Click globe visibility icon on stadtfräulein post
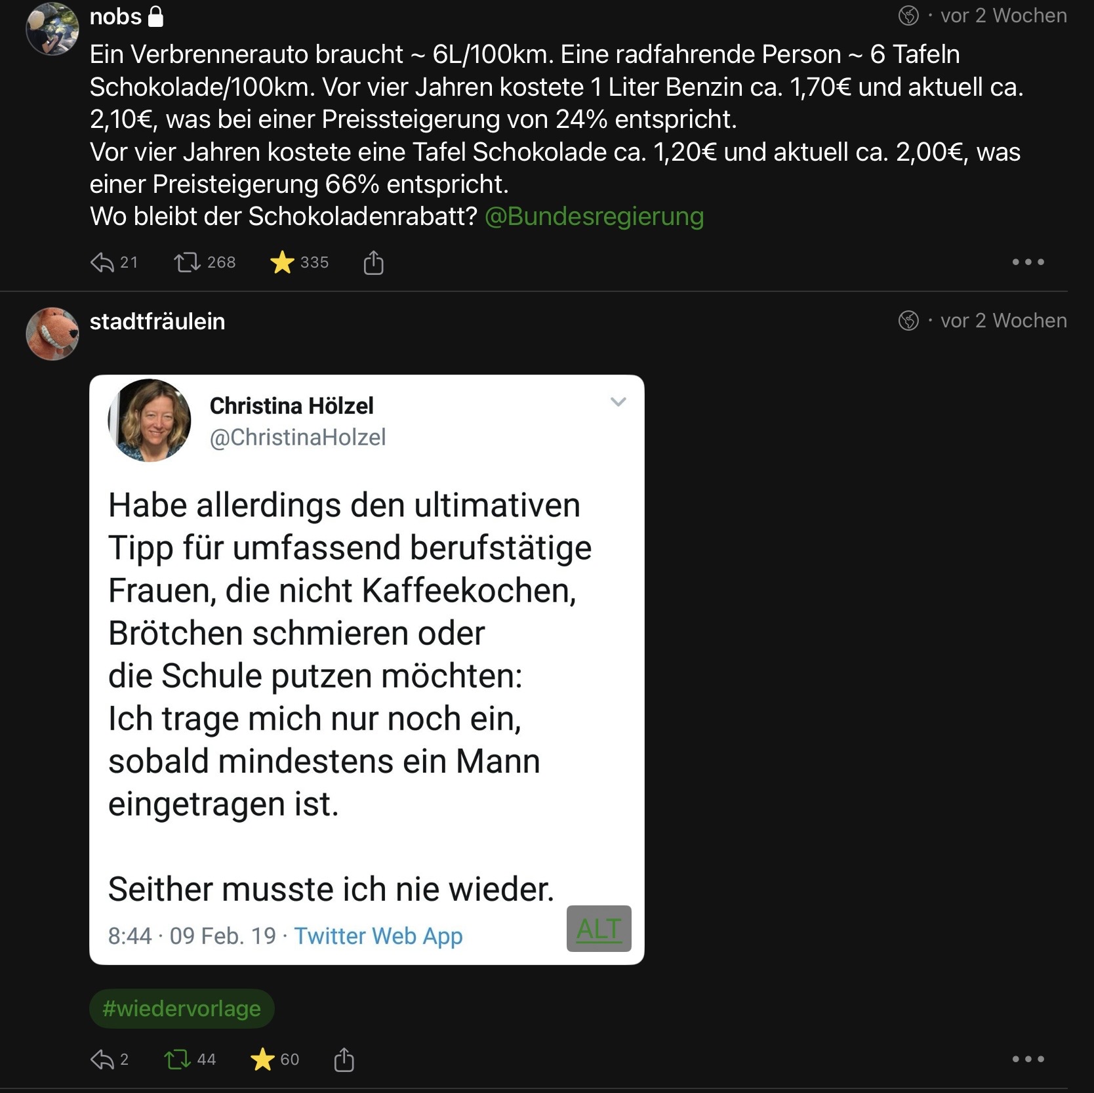Screen dimensions: 1094x1093 (x=908, y=321)
